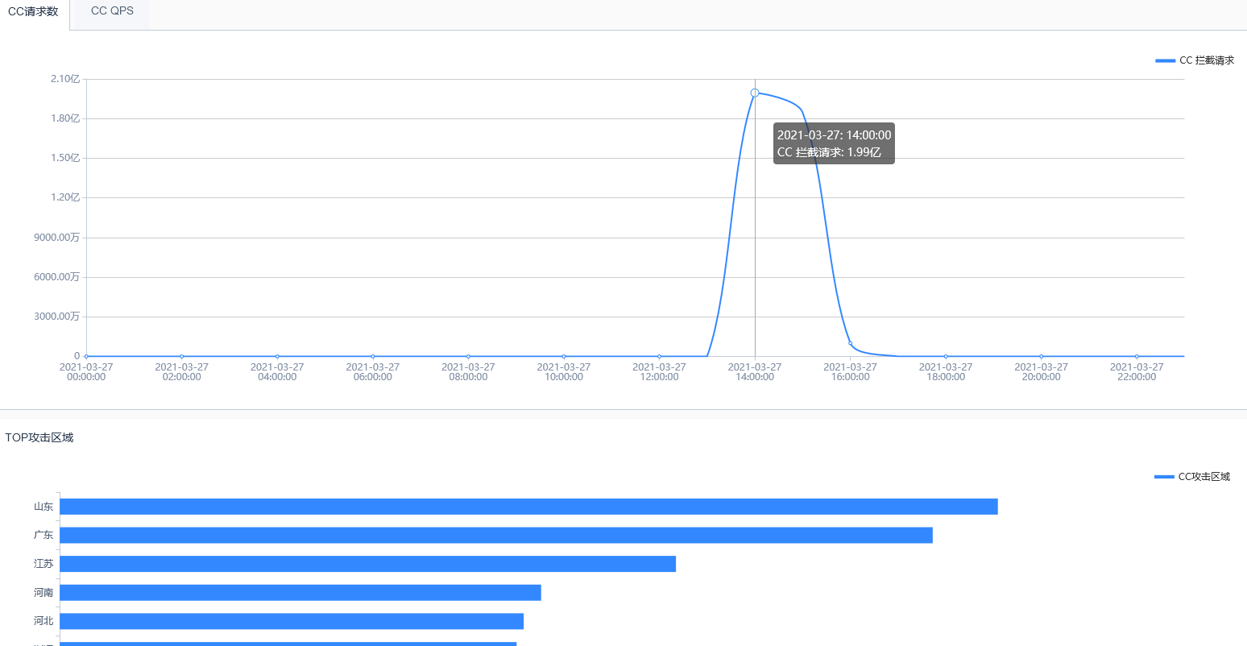Select the highlighted peak point at 14:00
This screenshot has width=1247, height=646.
coord(755,93)
